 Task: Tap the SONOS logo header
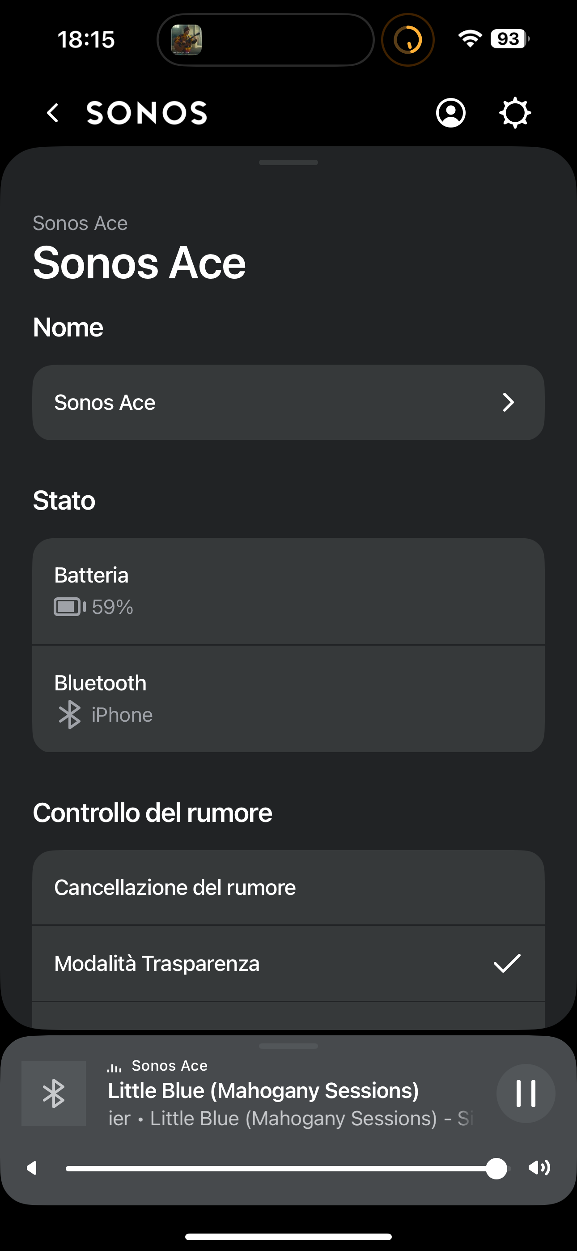147,113
